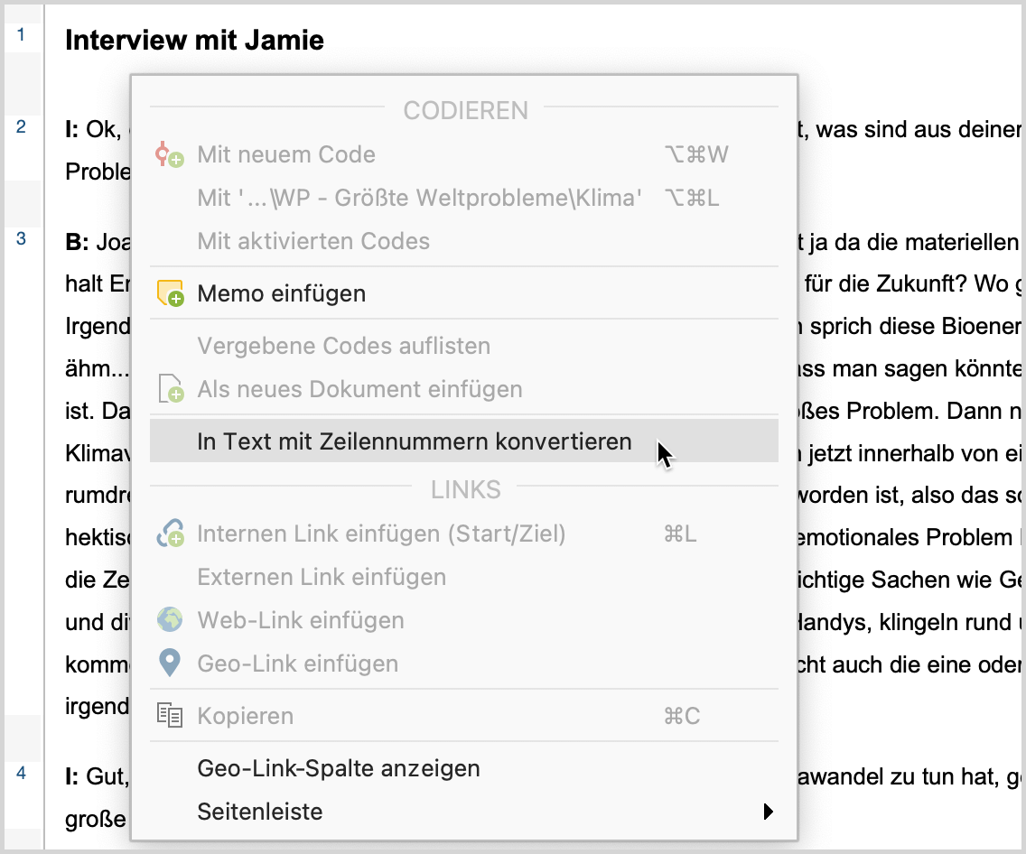Select 'Externen Link einfügen' entry
This screenshot has width=1026, height=854.
[321, 577]
